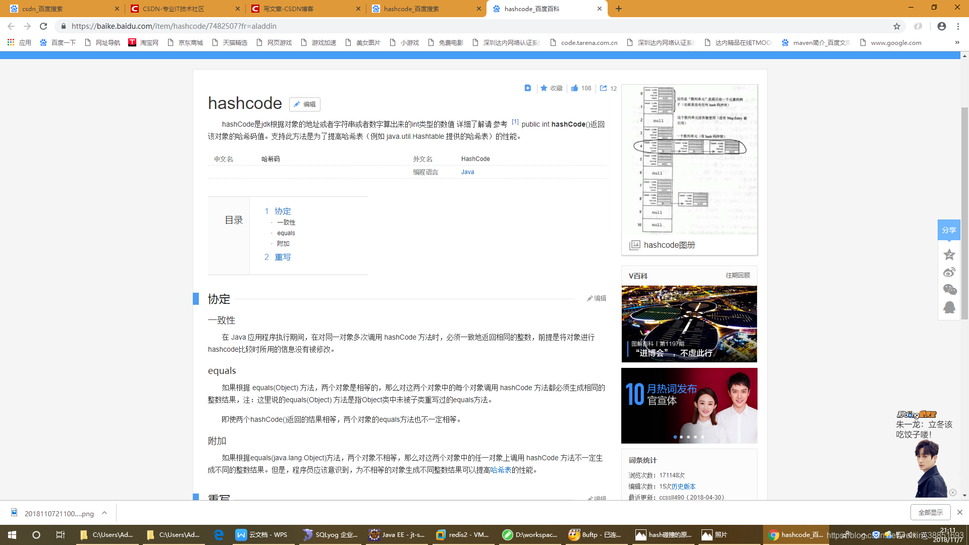The width and height of the screenshot is (969, 545).
Task: Click the page vertical scrollbar thumb
Action: click(964, 213)
